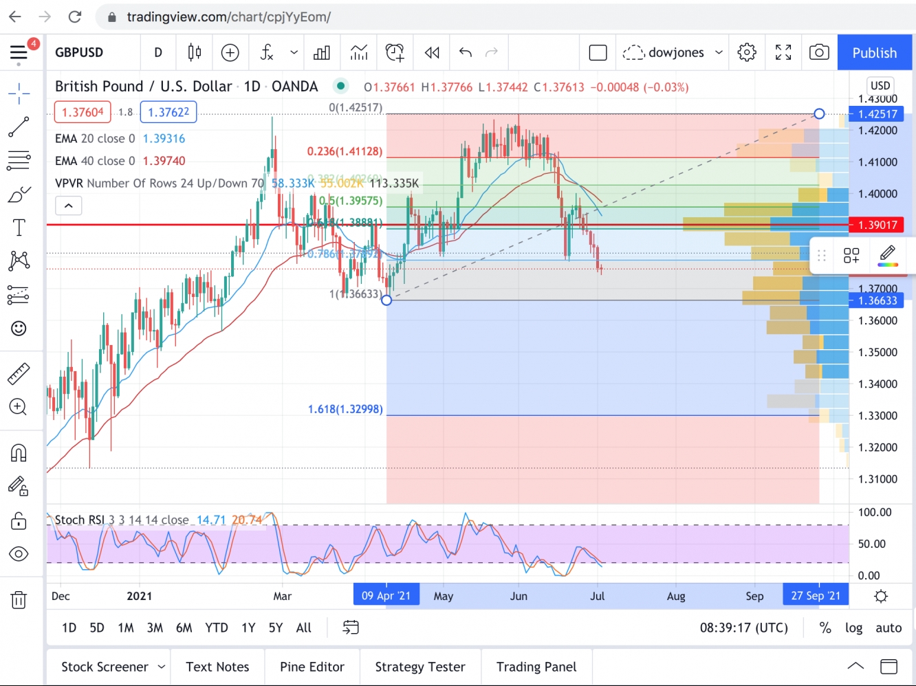Set the 6M date range
The width and height of the screenshot is (916, 686).
click(184, 628)
